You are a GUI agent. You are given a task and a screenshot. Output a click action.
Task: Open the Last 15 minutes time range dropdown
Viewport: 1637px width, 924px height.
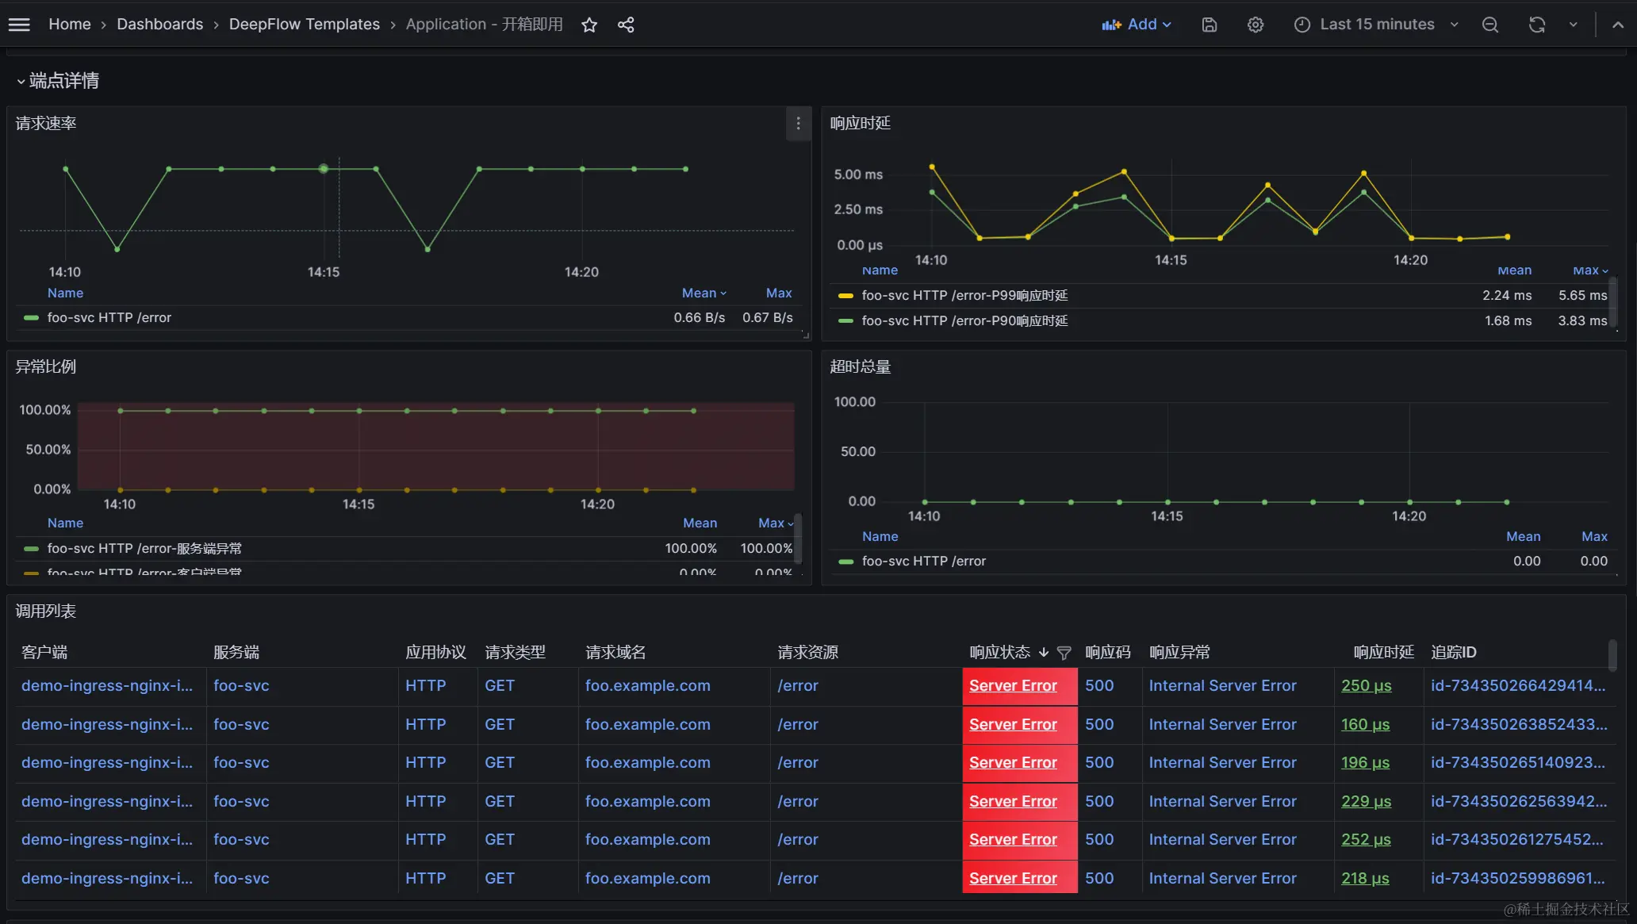[x=1376, y=24]
